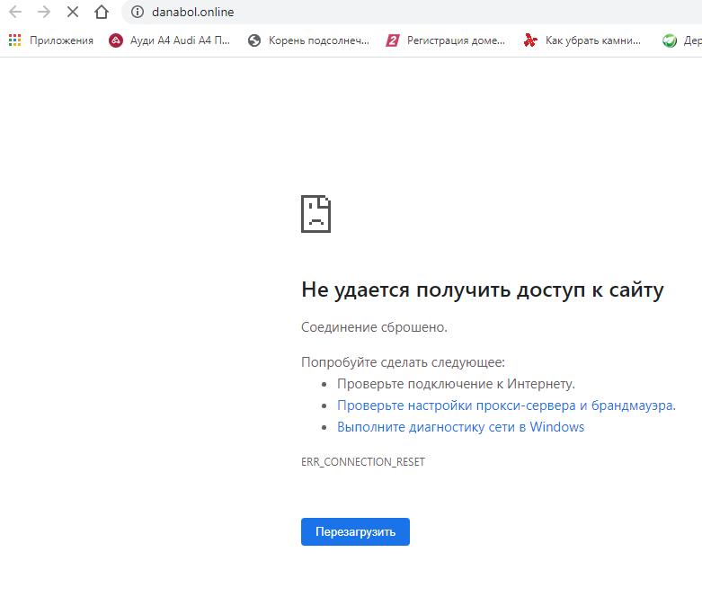This screenshot has height=597, width=702.
Task: Click the browser forward arrow
Action: (43, 13)
